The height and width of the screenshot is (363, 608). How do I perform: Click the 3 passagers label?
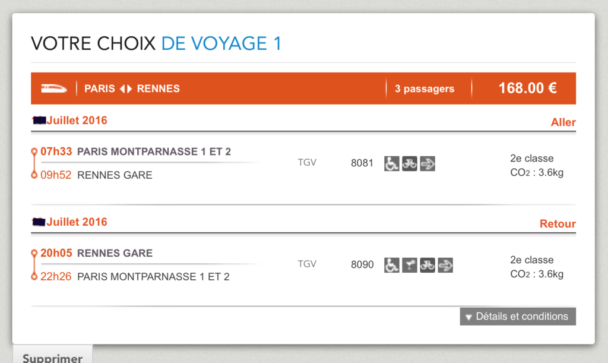point(425,89)
